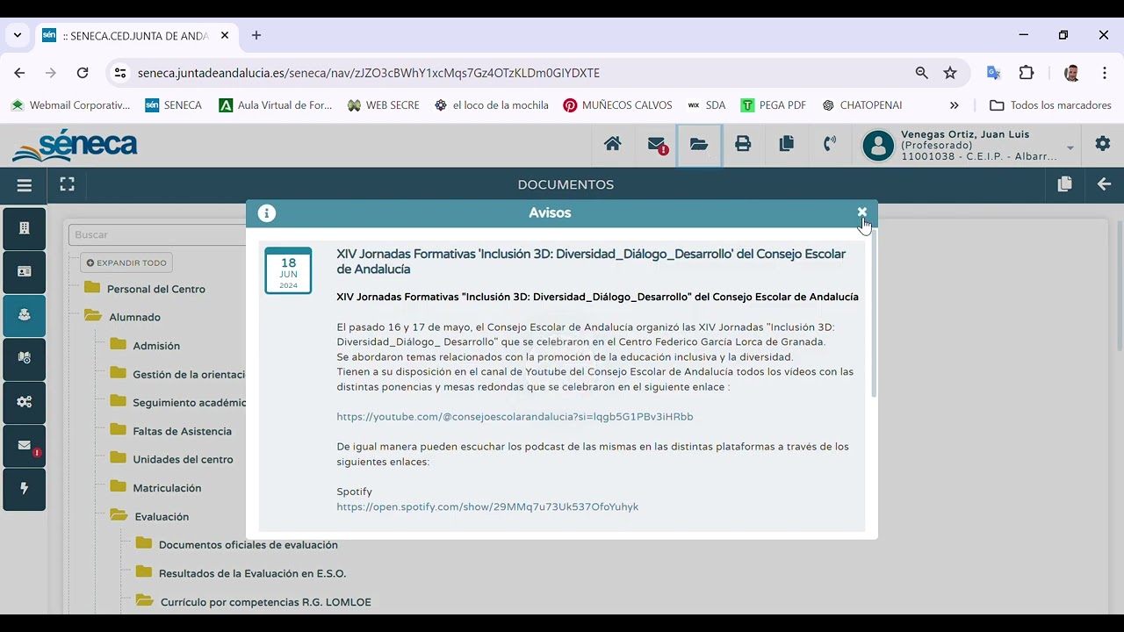
Task: Click the Séneca logo
Action: [76, 146]
